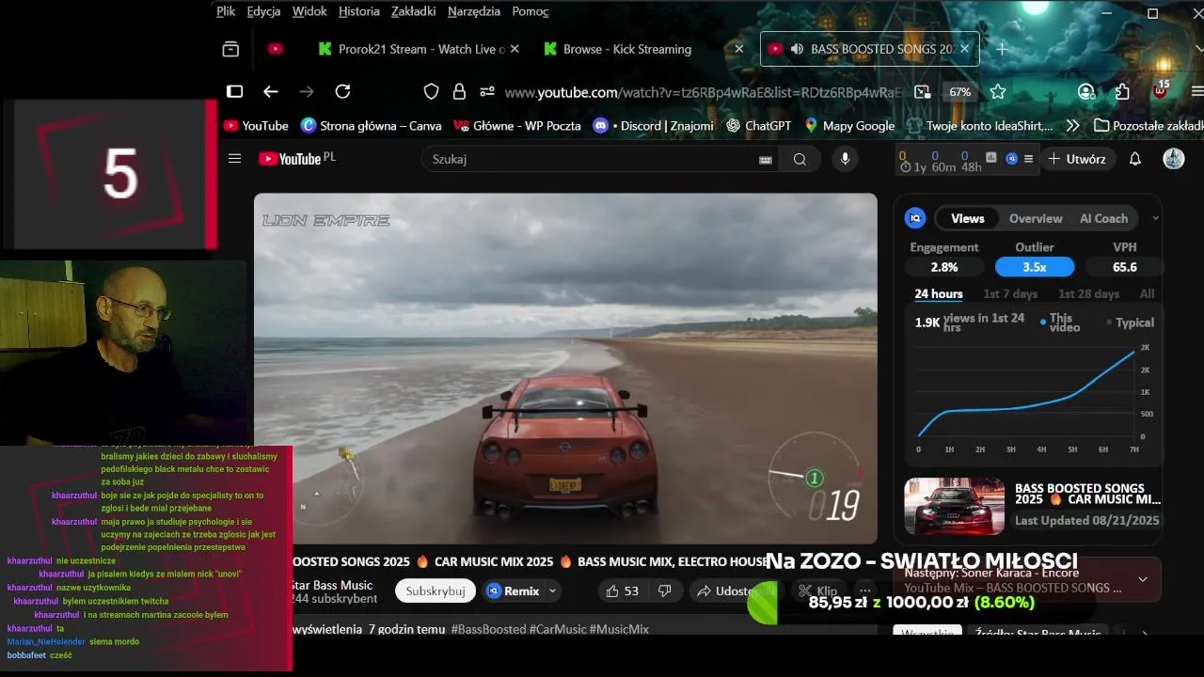1204x677 pixels.
Task: Click the vidIQ logo in the stats panel
Action: pos(915,218)
